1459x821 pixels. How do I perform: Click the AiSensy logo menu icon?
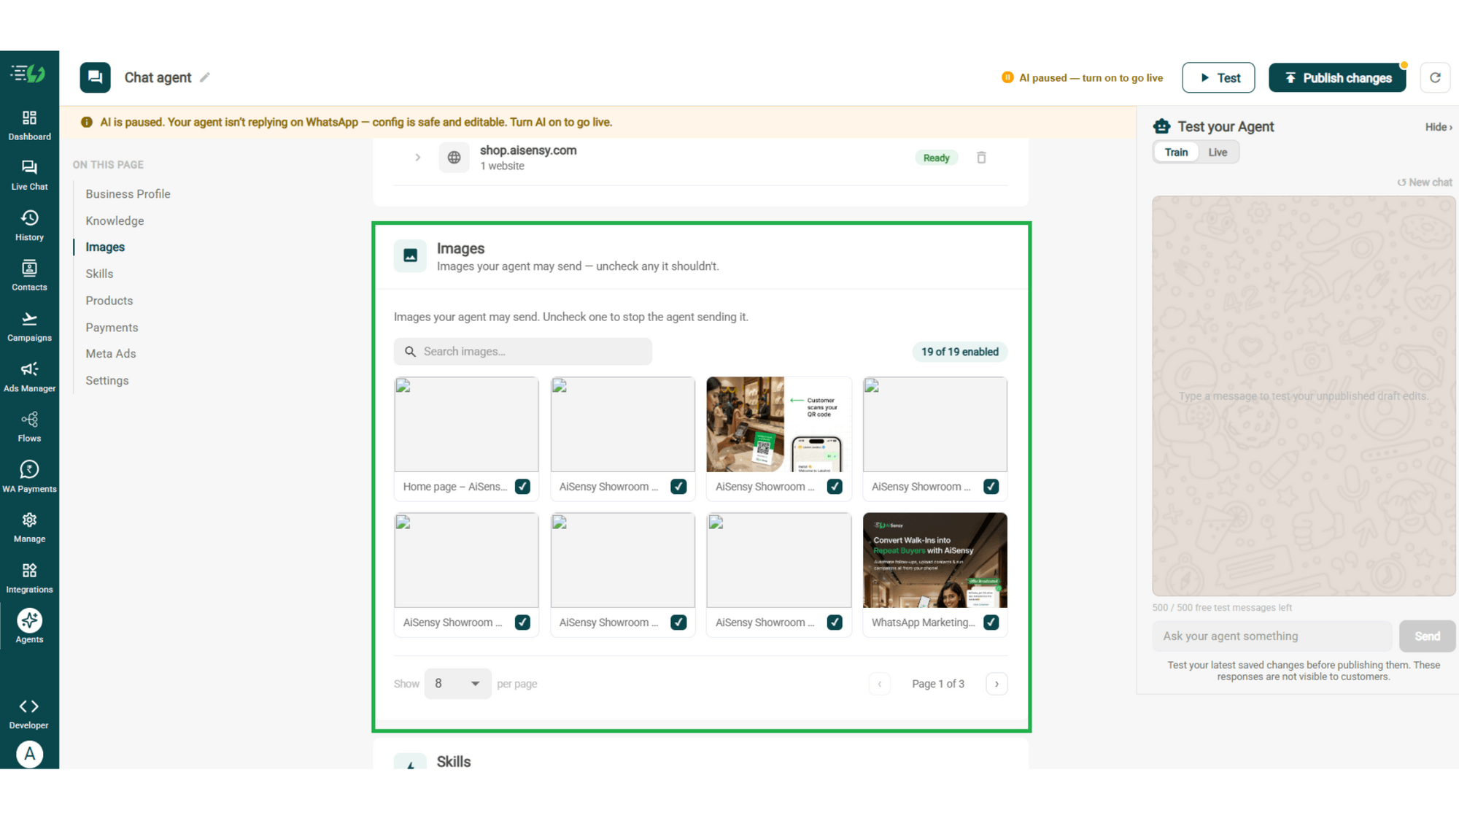pos(28,74)
